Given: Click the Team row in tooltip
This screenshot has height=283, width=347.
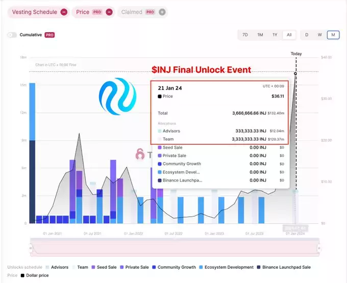Looking at the screenshot, I should [x=221, y=139].
